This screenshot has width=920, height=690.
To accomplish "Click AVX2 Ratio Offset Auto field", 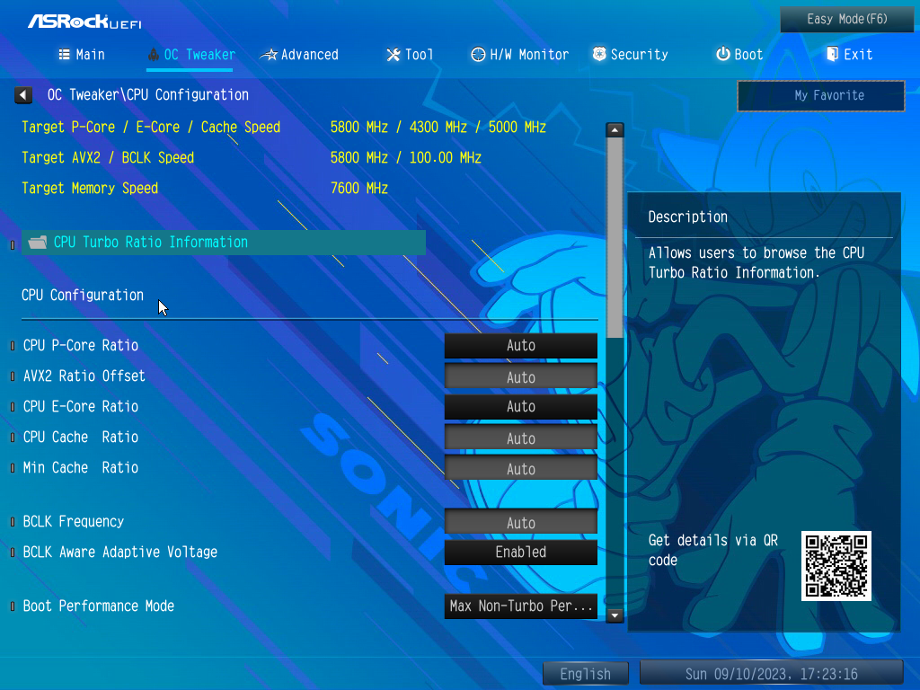I will tap(521, 376).
